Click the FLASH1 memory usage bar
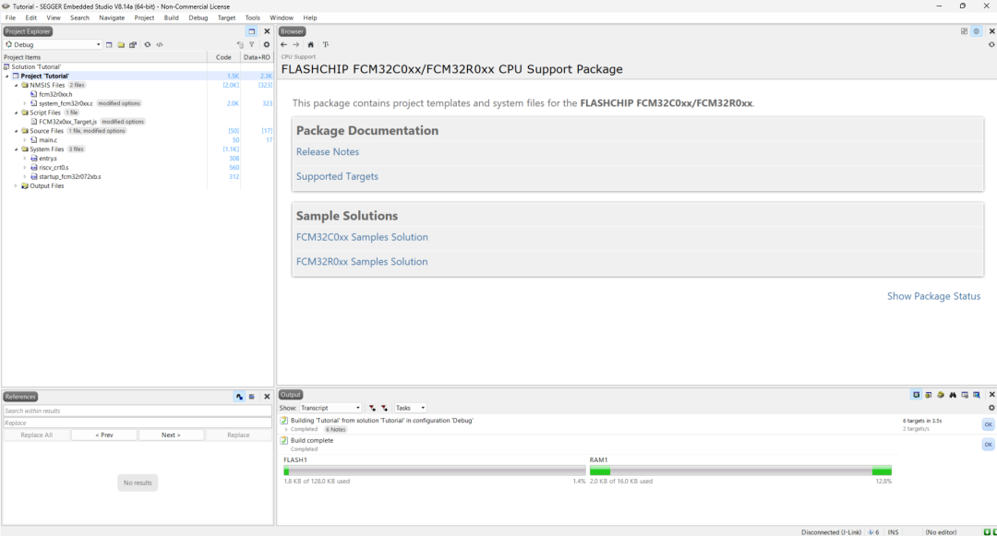The height and width of the screenshot is (536, 997). pyautogui.click(x=434, y=470)
